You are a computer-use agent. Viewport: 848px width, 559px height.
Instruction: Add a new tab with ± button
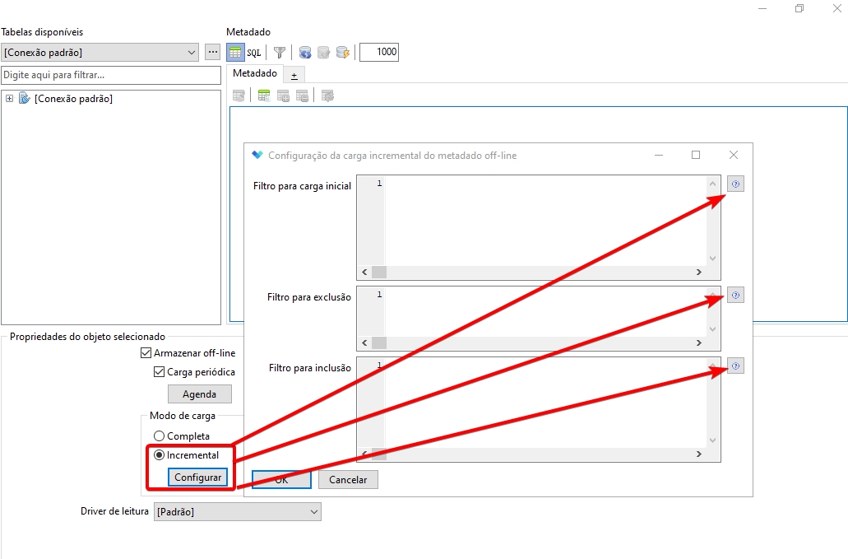tap(294, 74)
